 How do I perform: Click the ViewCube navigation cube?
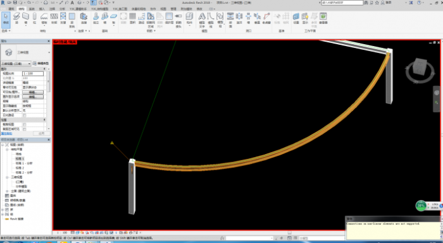(419, 68)
